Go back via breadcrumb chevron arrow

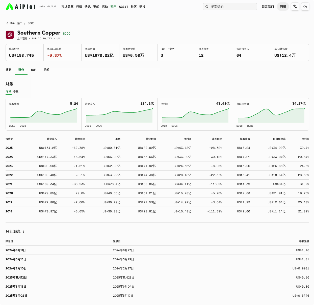(7, 23)
